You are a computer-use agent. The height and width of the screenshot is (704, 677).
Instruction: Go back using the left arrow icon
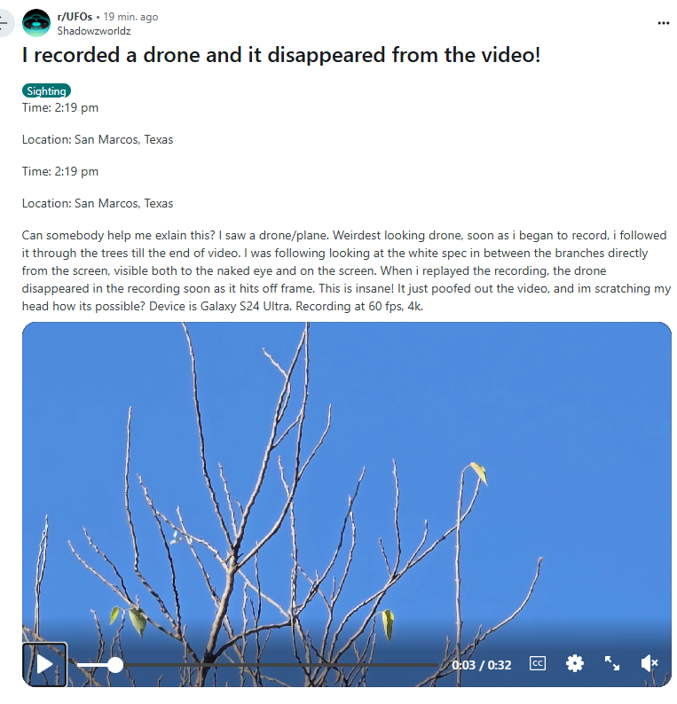coord(4,23)
